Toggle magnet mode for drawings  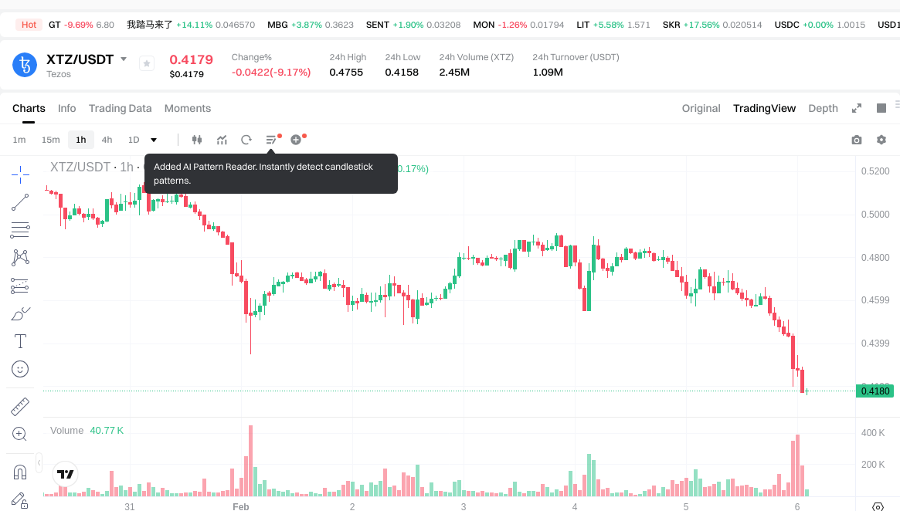pos(21,472)
